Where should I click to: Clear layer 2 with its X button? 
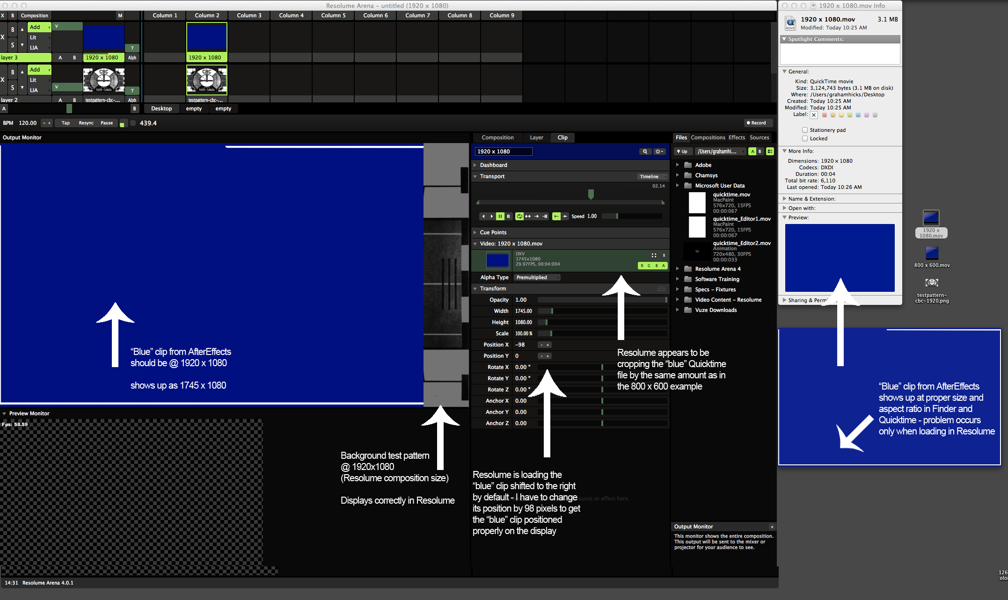[3, 80]
